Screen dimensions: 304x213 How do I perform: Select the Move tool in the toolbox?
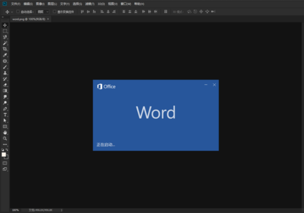(5, 25)
